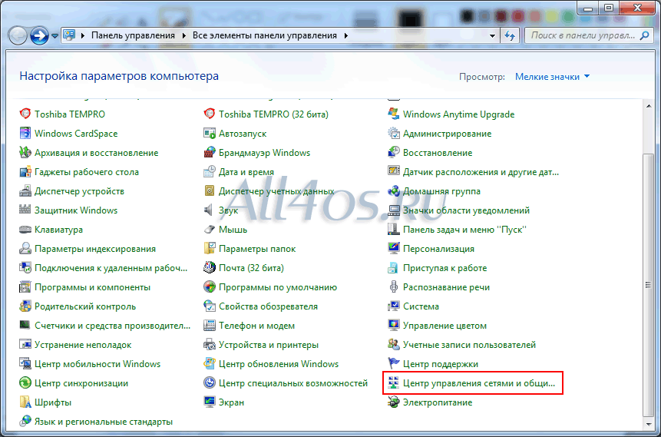The height and width of the screenshot is (437, 661).
Task: Click the Электропитание power icon
Action: click(394, 402)
